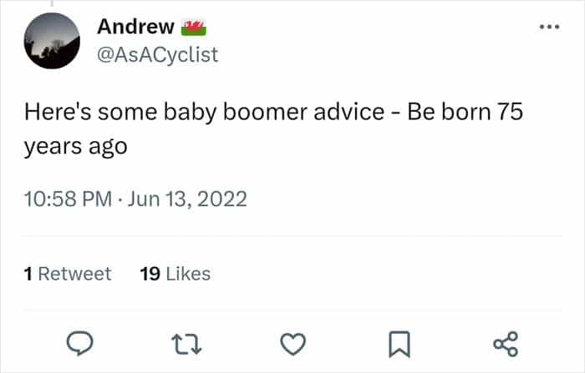Click the retweet count number 1

(x=29, y=274)
